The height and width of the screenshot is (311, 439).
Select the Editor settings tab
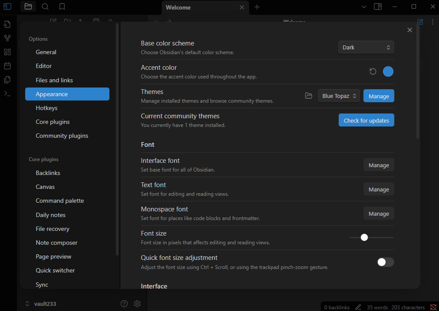click(67, 66)
